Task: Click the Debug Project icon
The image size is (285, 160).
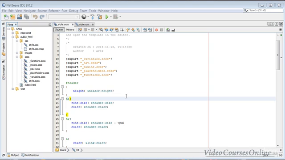Action: [x=116, y=17]
